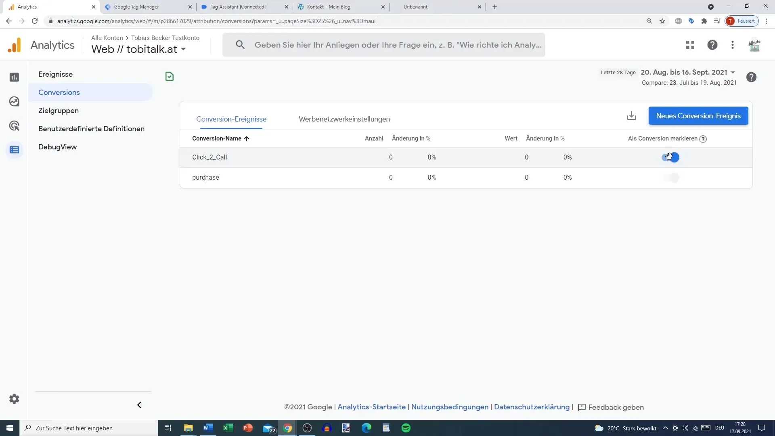This screenshot has height=436, width=775.
Task: Switch to Werbenetzwerkeinstellungen tab
Action: pyautogui.click(x=344, y=119)
